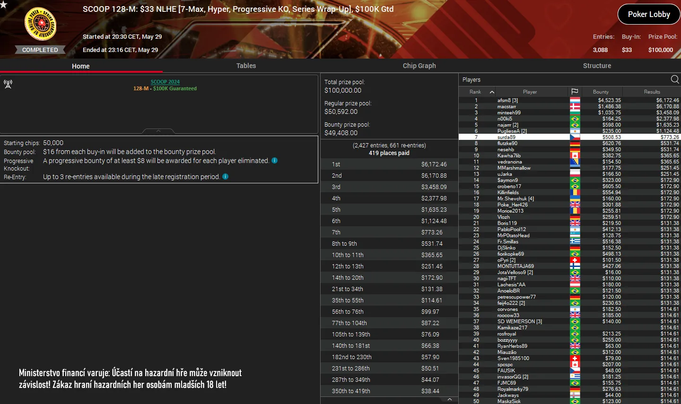Expand the payouts list bottom chevron
The image size is (681, 404).
(x=449, y=398)
